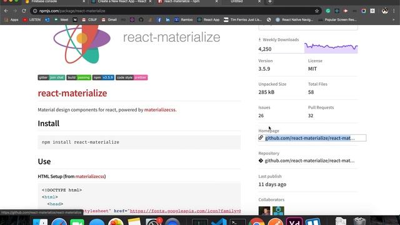Open the Trash in the Dock

359,221
